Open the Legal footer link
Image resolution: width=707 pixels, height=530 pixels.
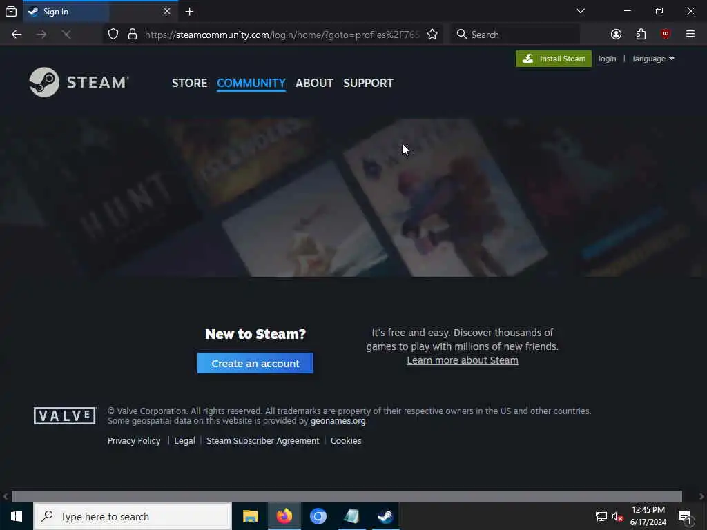[x=184, y=441]
